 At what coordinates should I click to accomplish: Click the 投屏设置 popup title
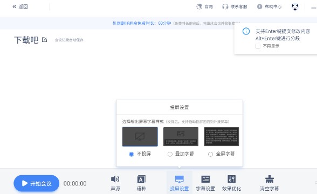180,107
